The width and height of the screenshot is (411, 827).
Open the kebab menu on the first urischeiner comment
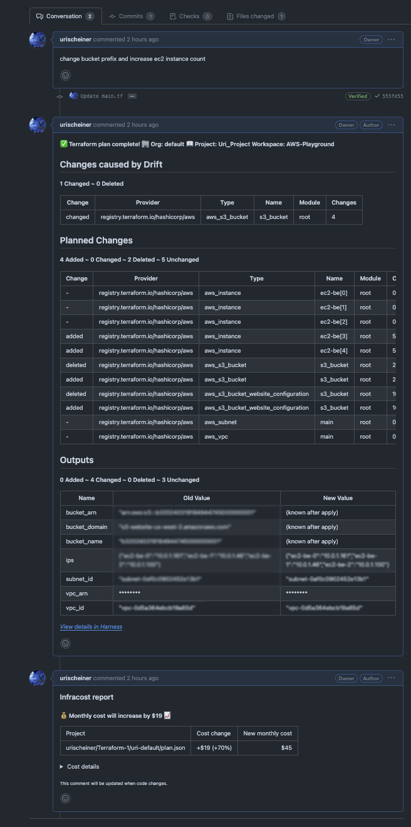391,39
